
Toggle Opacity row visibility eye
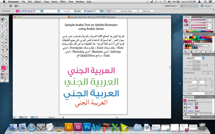click(185, 111)
